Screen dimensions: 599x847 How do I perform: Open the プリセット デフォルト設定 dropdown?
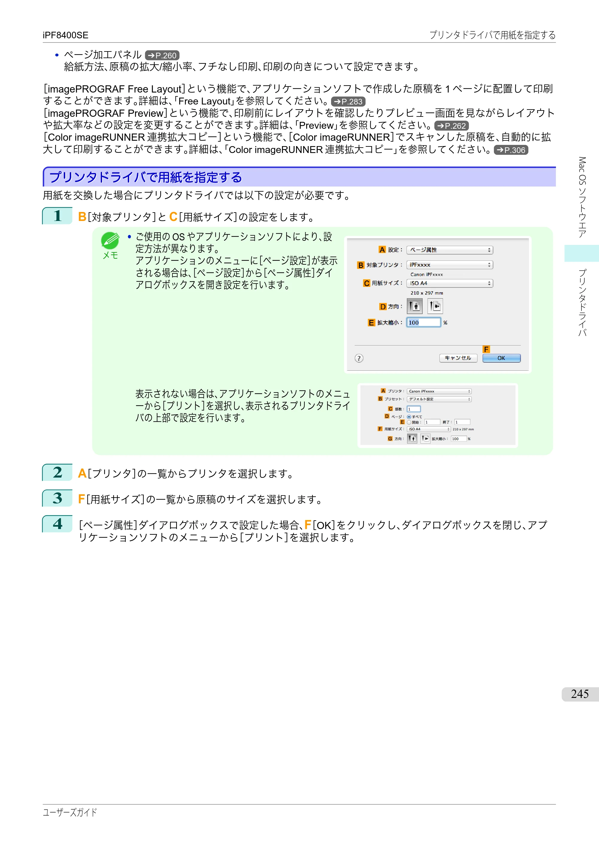point(439,399)
